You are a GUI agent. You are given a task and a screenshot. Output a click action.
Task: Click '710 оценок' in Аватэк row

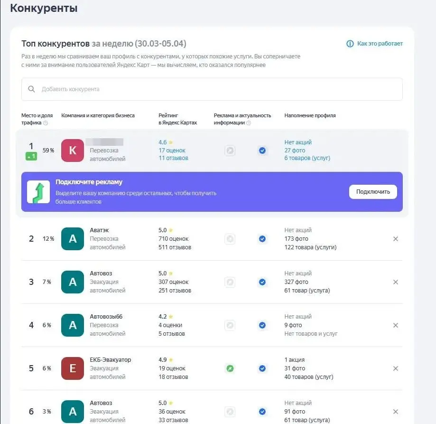[173, 239]
